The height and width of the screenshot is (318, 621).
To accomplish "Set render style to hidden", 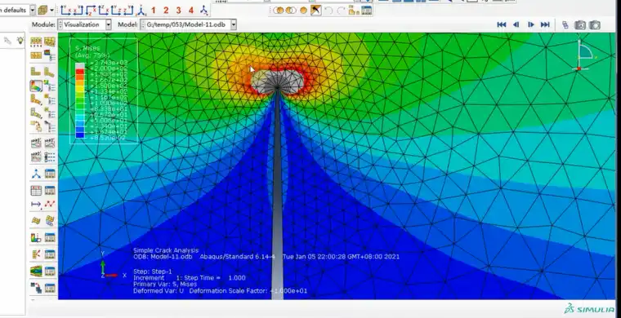I will (x=291, y=11).
